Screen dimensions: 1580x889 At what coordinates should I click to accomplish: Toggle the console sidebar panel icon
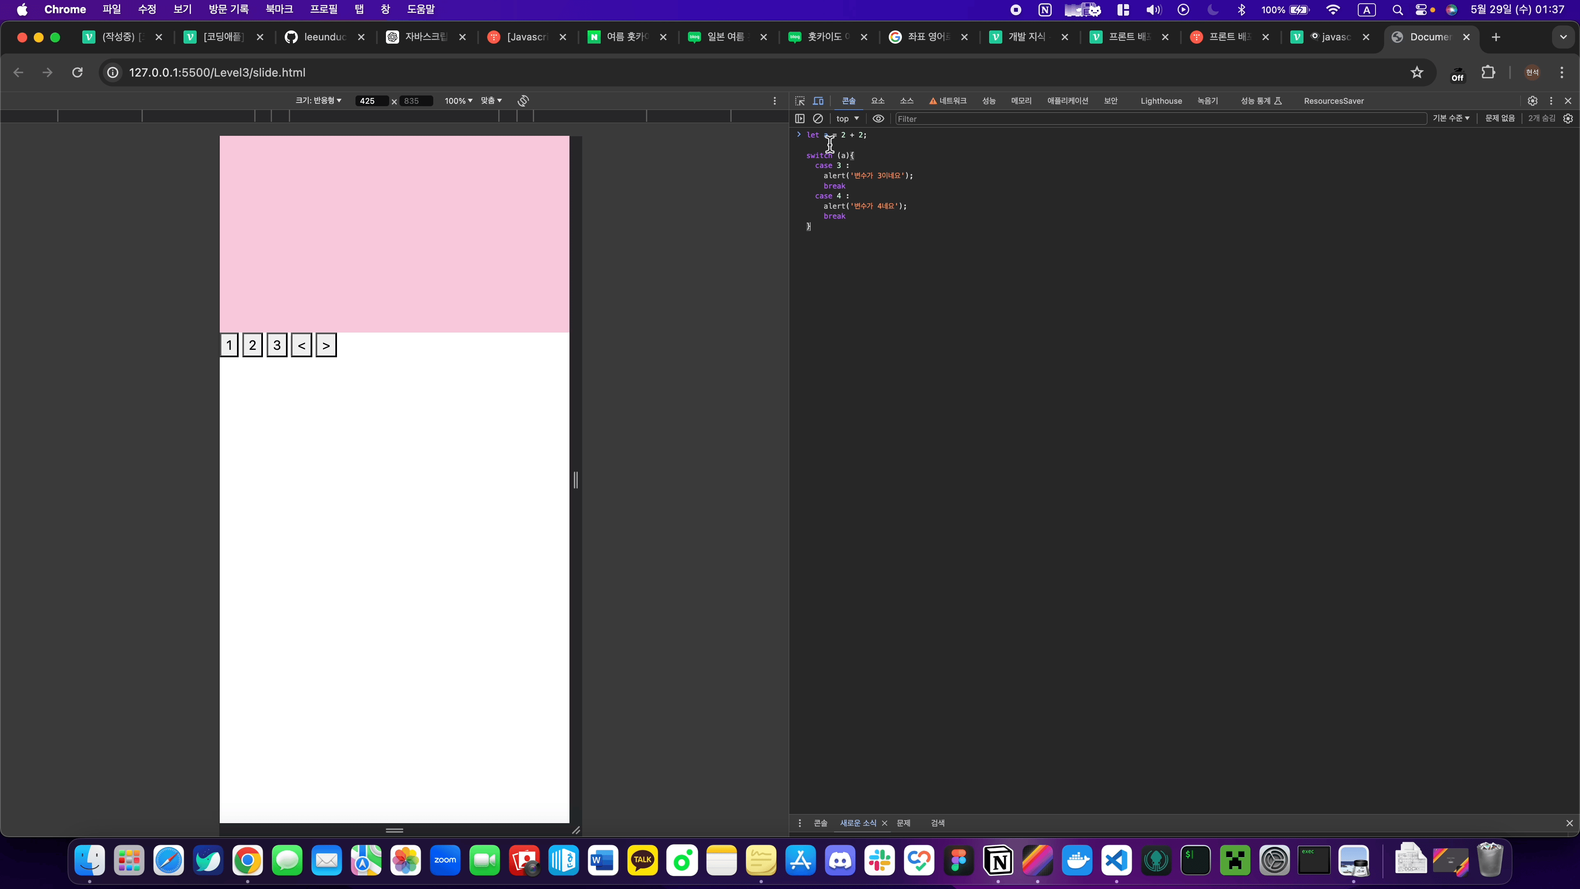(x=800, y=119)
